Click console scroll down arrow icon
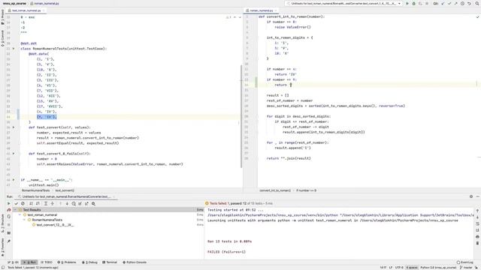 pos(477,217)
